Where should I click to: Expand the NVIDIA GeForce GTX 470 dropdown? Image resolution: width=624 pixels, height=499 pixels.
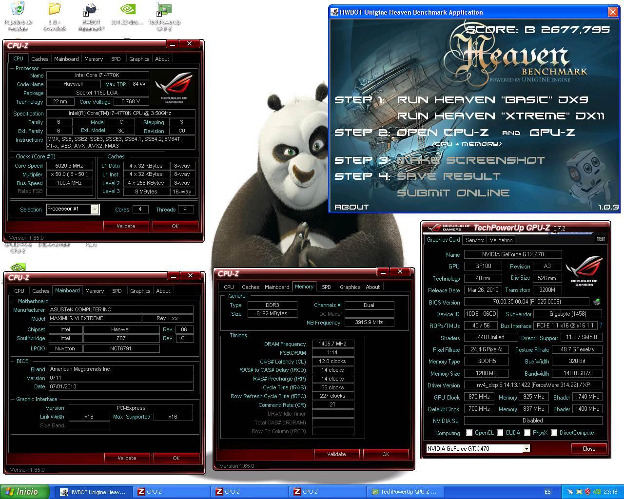(526, 448)
